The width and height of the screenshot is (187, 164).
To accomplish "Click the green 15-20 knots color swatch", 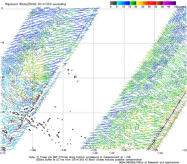I will tap(133, 3).
